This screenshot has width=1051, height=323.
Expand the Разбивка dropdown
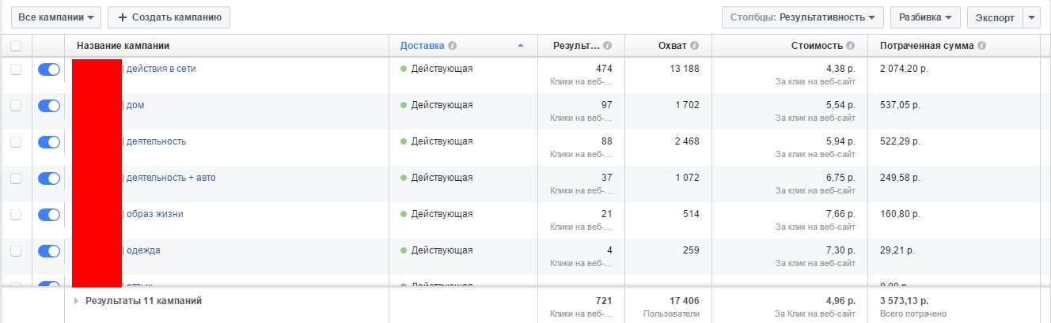click(x=925, y=17)
